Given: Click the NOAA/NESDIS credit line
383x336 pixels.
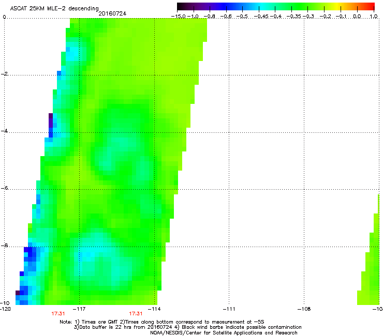Looking at the screenshot, I should point(224,333).
